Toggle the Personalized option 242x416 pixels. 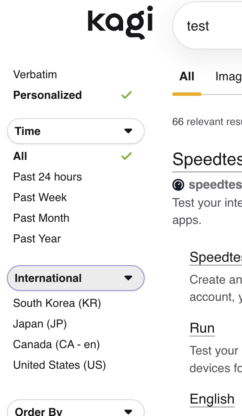tap(47, 95)
